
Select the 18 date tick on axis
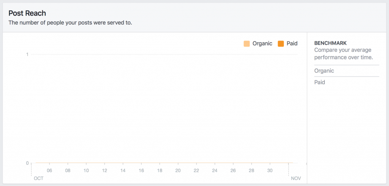[x=160, y=171]
